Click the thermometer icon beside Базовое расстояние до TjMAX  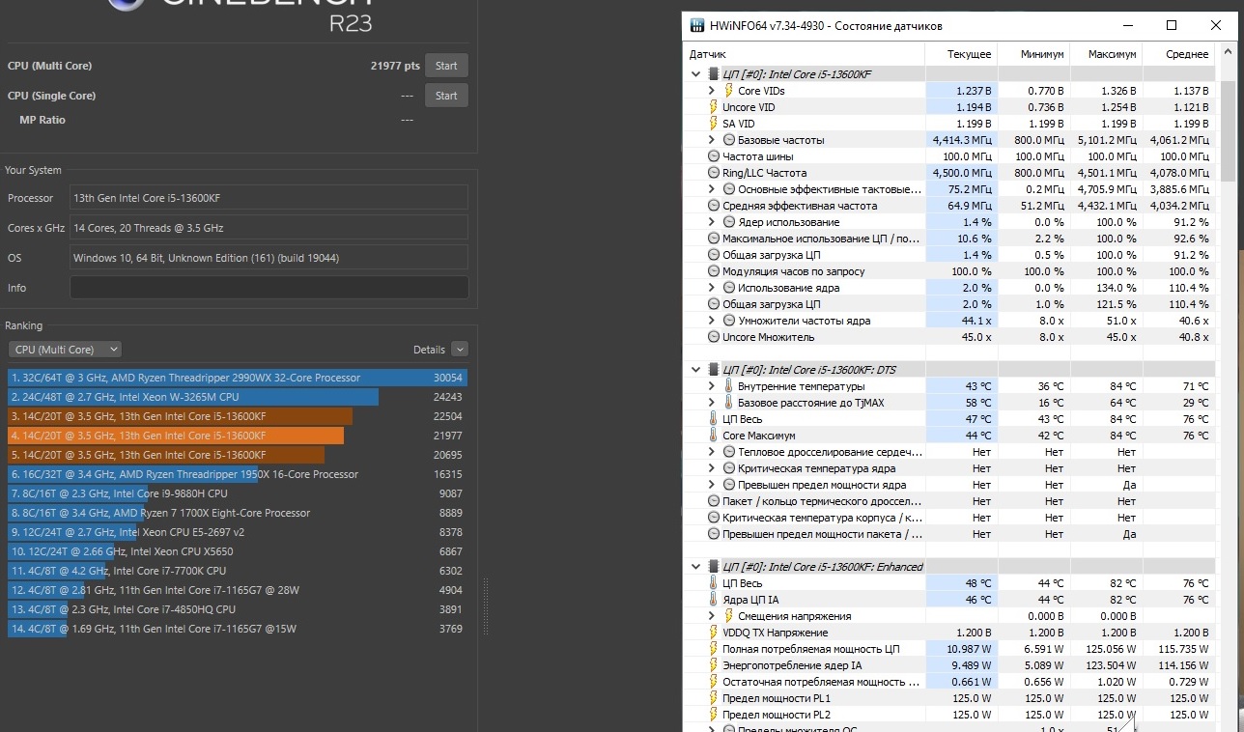(729, 403)
